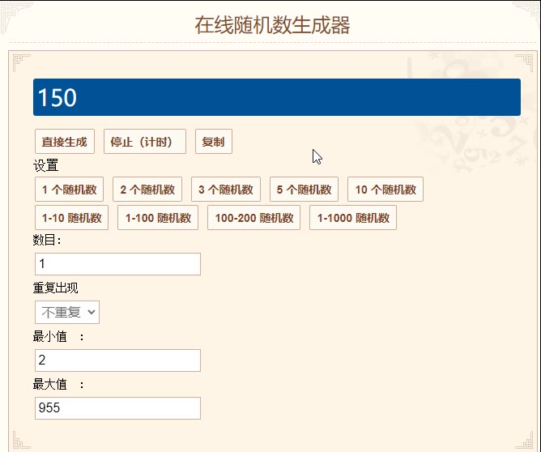Choose the 1-1000 随机数 range preset
541x452 pixels.
[353, 218]
